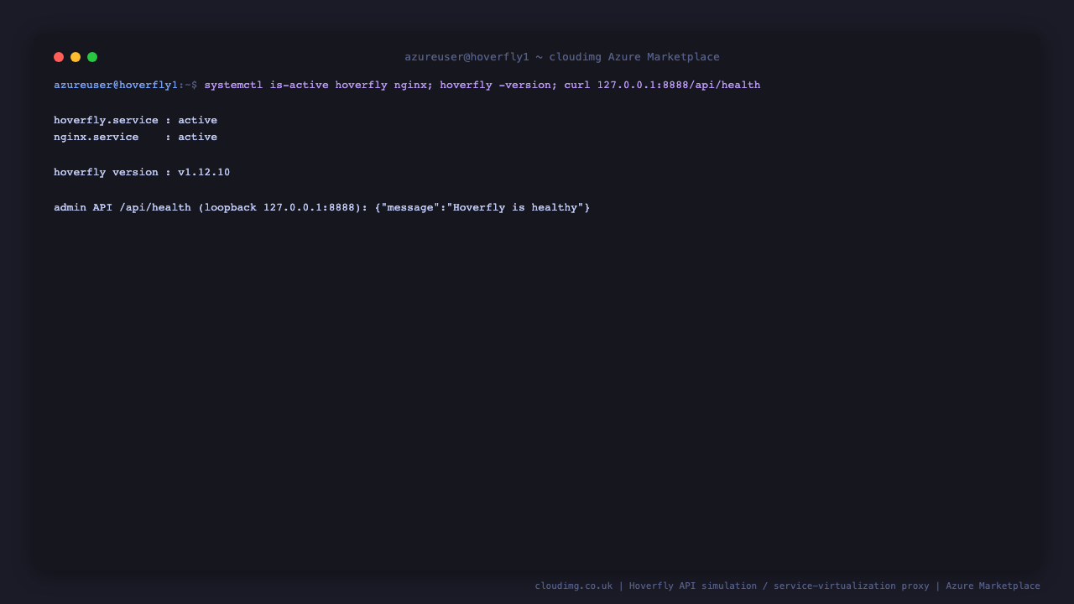Click 'admin API /api/health (loopback 127.0.0.1:8888):' text
Image resolution: width=1074 pixels, height=604 pixels.
[x=211, y=207]
